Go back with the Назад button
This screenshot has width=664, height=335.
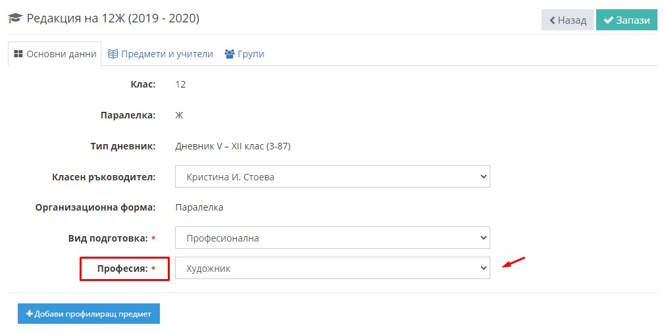point(567,20)
